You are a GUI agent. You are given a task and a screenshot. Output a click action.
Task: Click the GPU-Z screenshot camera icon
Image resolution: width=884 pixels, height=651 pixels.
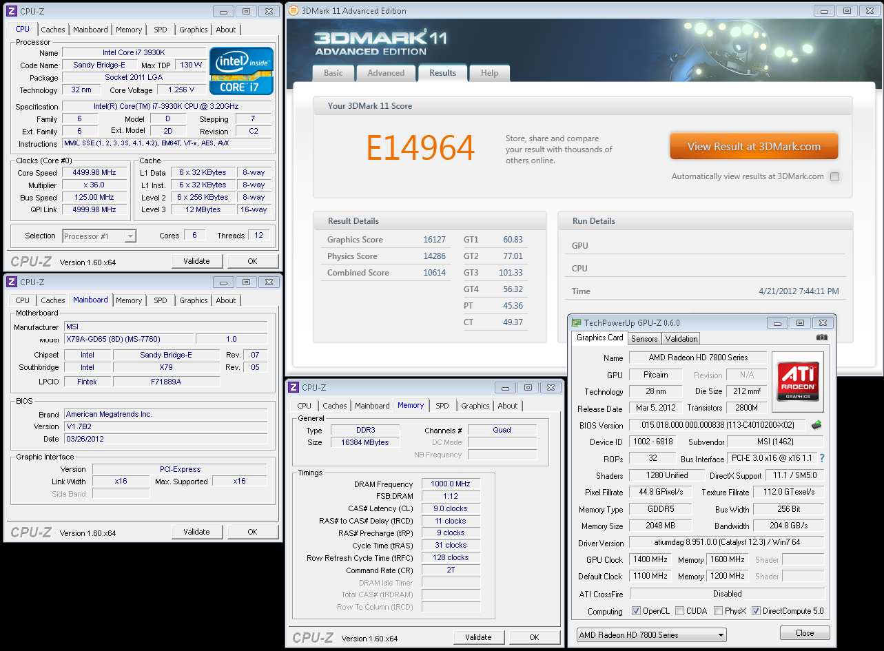click(821, 338)
